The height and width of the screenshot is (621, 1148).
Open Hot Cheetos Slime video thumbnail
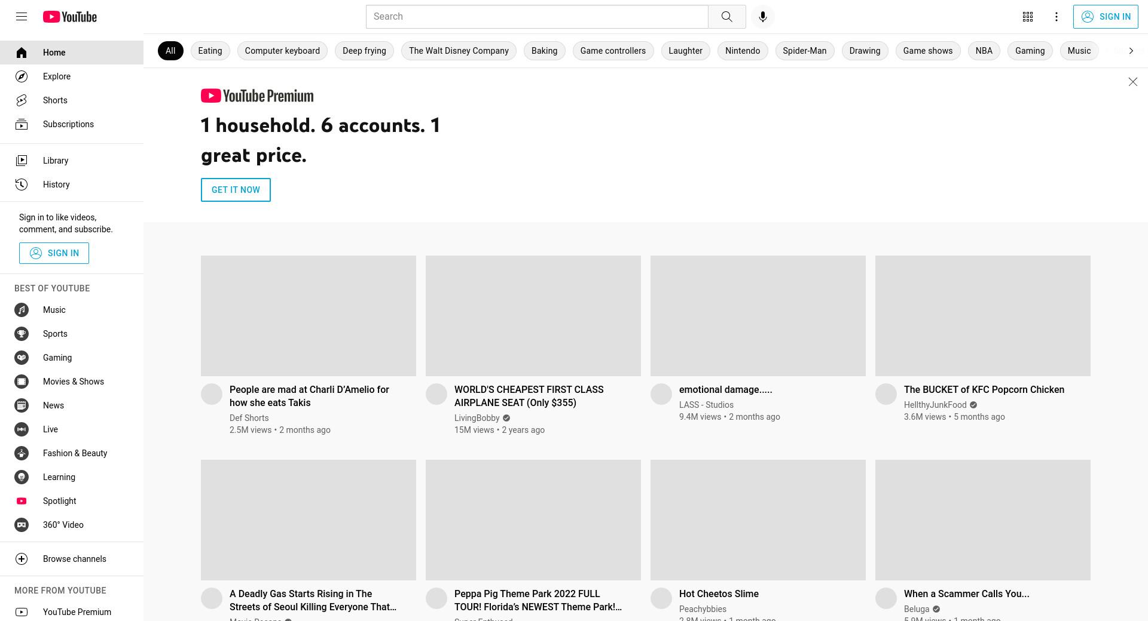pos(758,520)
